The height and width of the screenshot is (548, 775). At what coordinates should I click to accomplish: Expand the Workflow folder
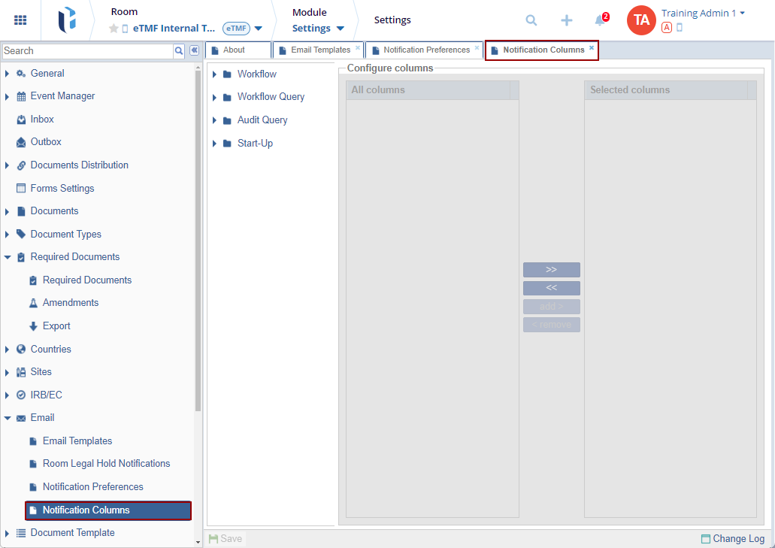[214, 74]
